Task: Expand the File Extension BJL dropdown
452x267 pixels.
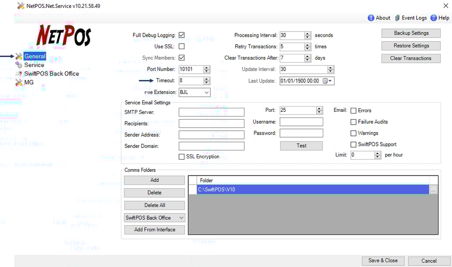Action: [206, 93]
